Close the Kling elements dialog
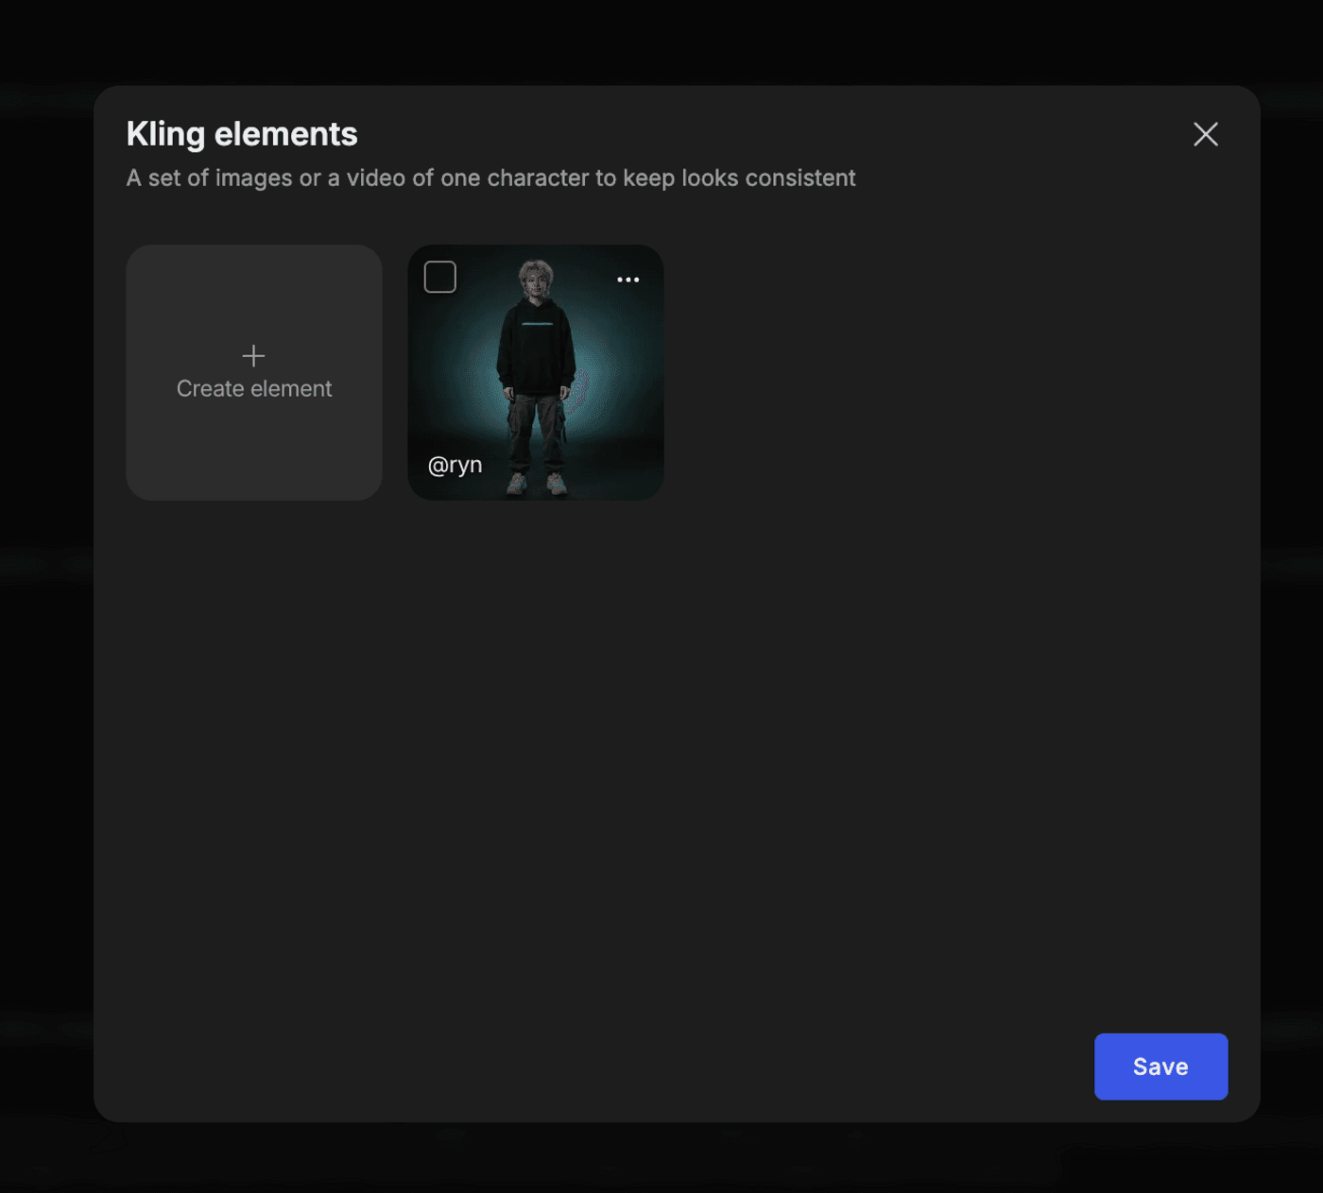The image size is (1323, 1193). coord(1205,134)
